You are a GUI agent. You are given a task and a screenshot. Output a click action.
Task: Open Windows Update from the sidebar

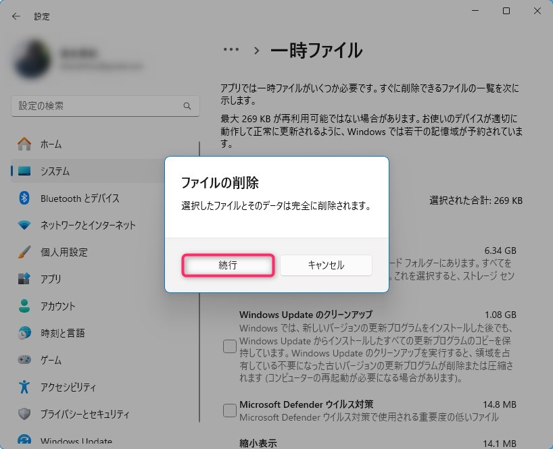(76, 442)
